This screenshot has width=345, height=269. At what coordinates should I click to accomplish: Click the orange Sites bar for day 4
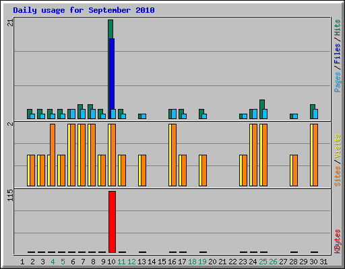pos(53,155)
